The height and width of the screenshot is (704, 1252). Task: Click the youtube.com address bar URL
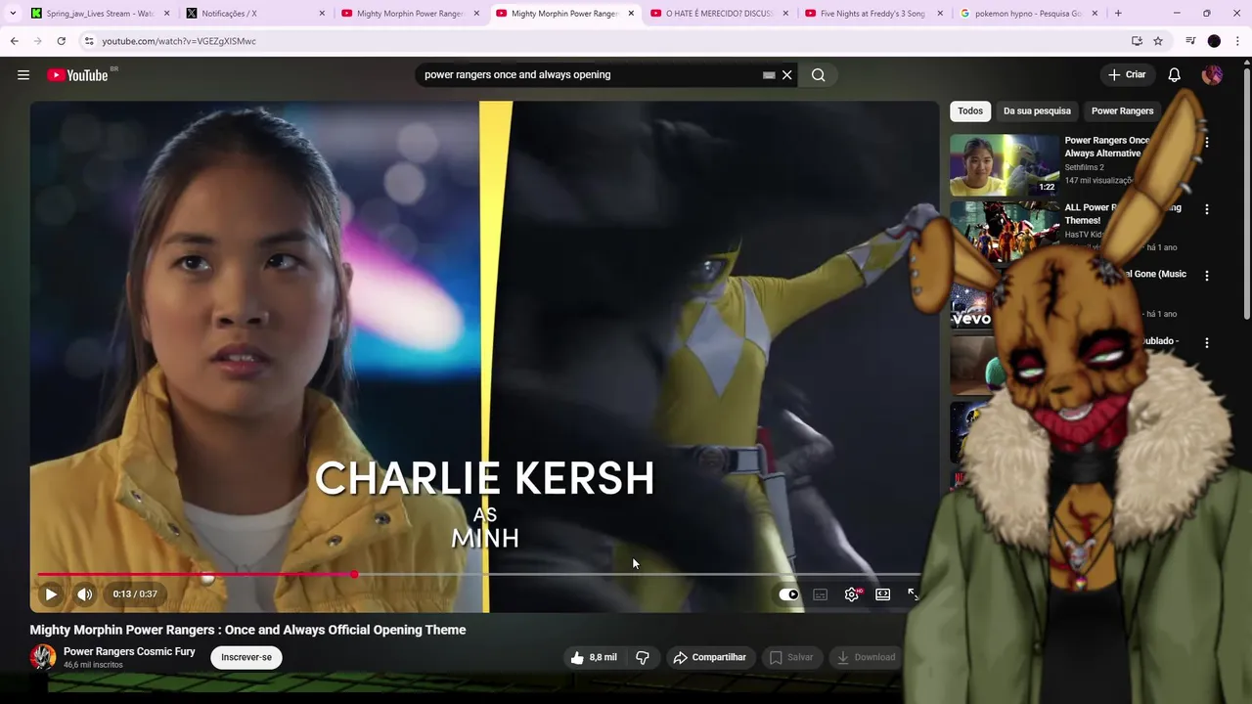(179, 41)
